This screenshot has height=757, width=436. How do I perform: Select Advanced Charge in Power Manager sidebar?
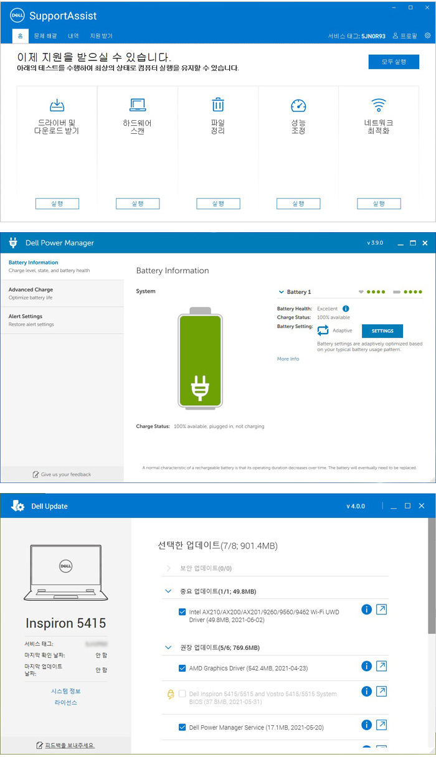[x=62, y=293]
